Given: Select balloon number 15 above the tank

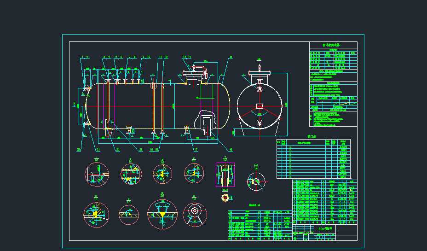Looking at the screenshot, I should [231, 57].
